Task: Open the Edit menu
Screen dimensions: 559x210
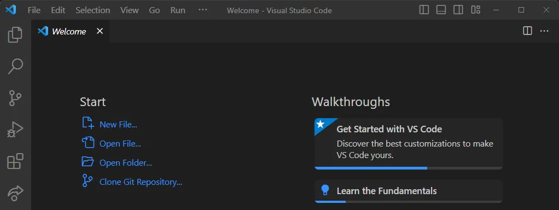Action: [58, 10]
